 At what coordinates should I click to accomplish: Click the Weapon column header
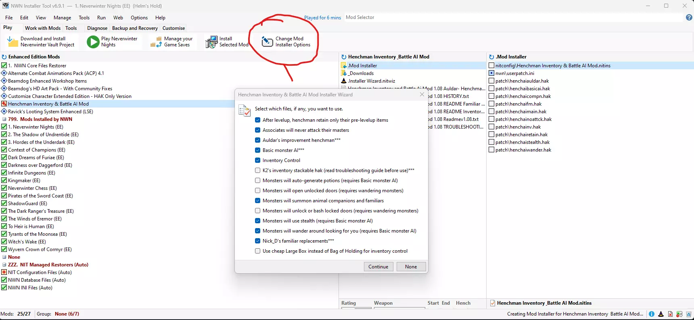[383, 303]
